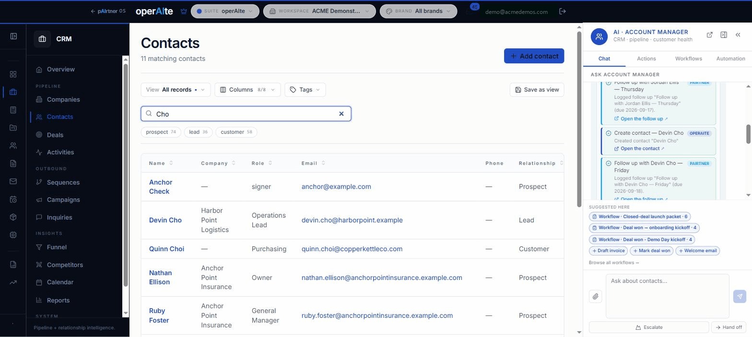Switch to the Automation tab
Viewport: 752px width, 337px height.
point(731,59)
